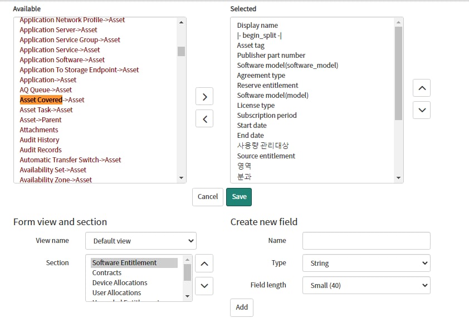Click the left arrow to remove a selected field
The height and width of the screenshot is (323, 469).
click(x=204, y=118)
